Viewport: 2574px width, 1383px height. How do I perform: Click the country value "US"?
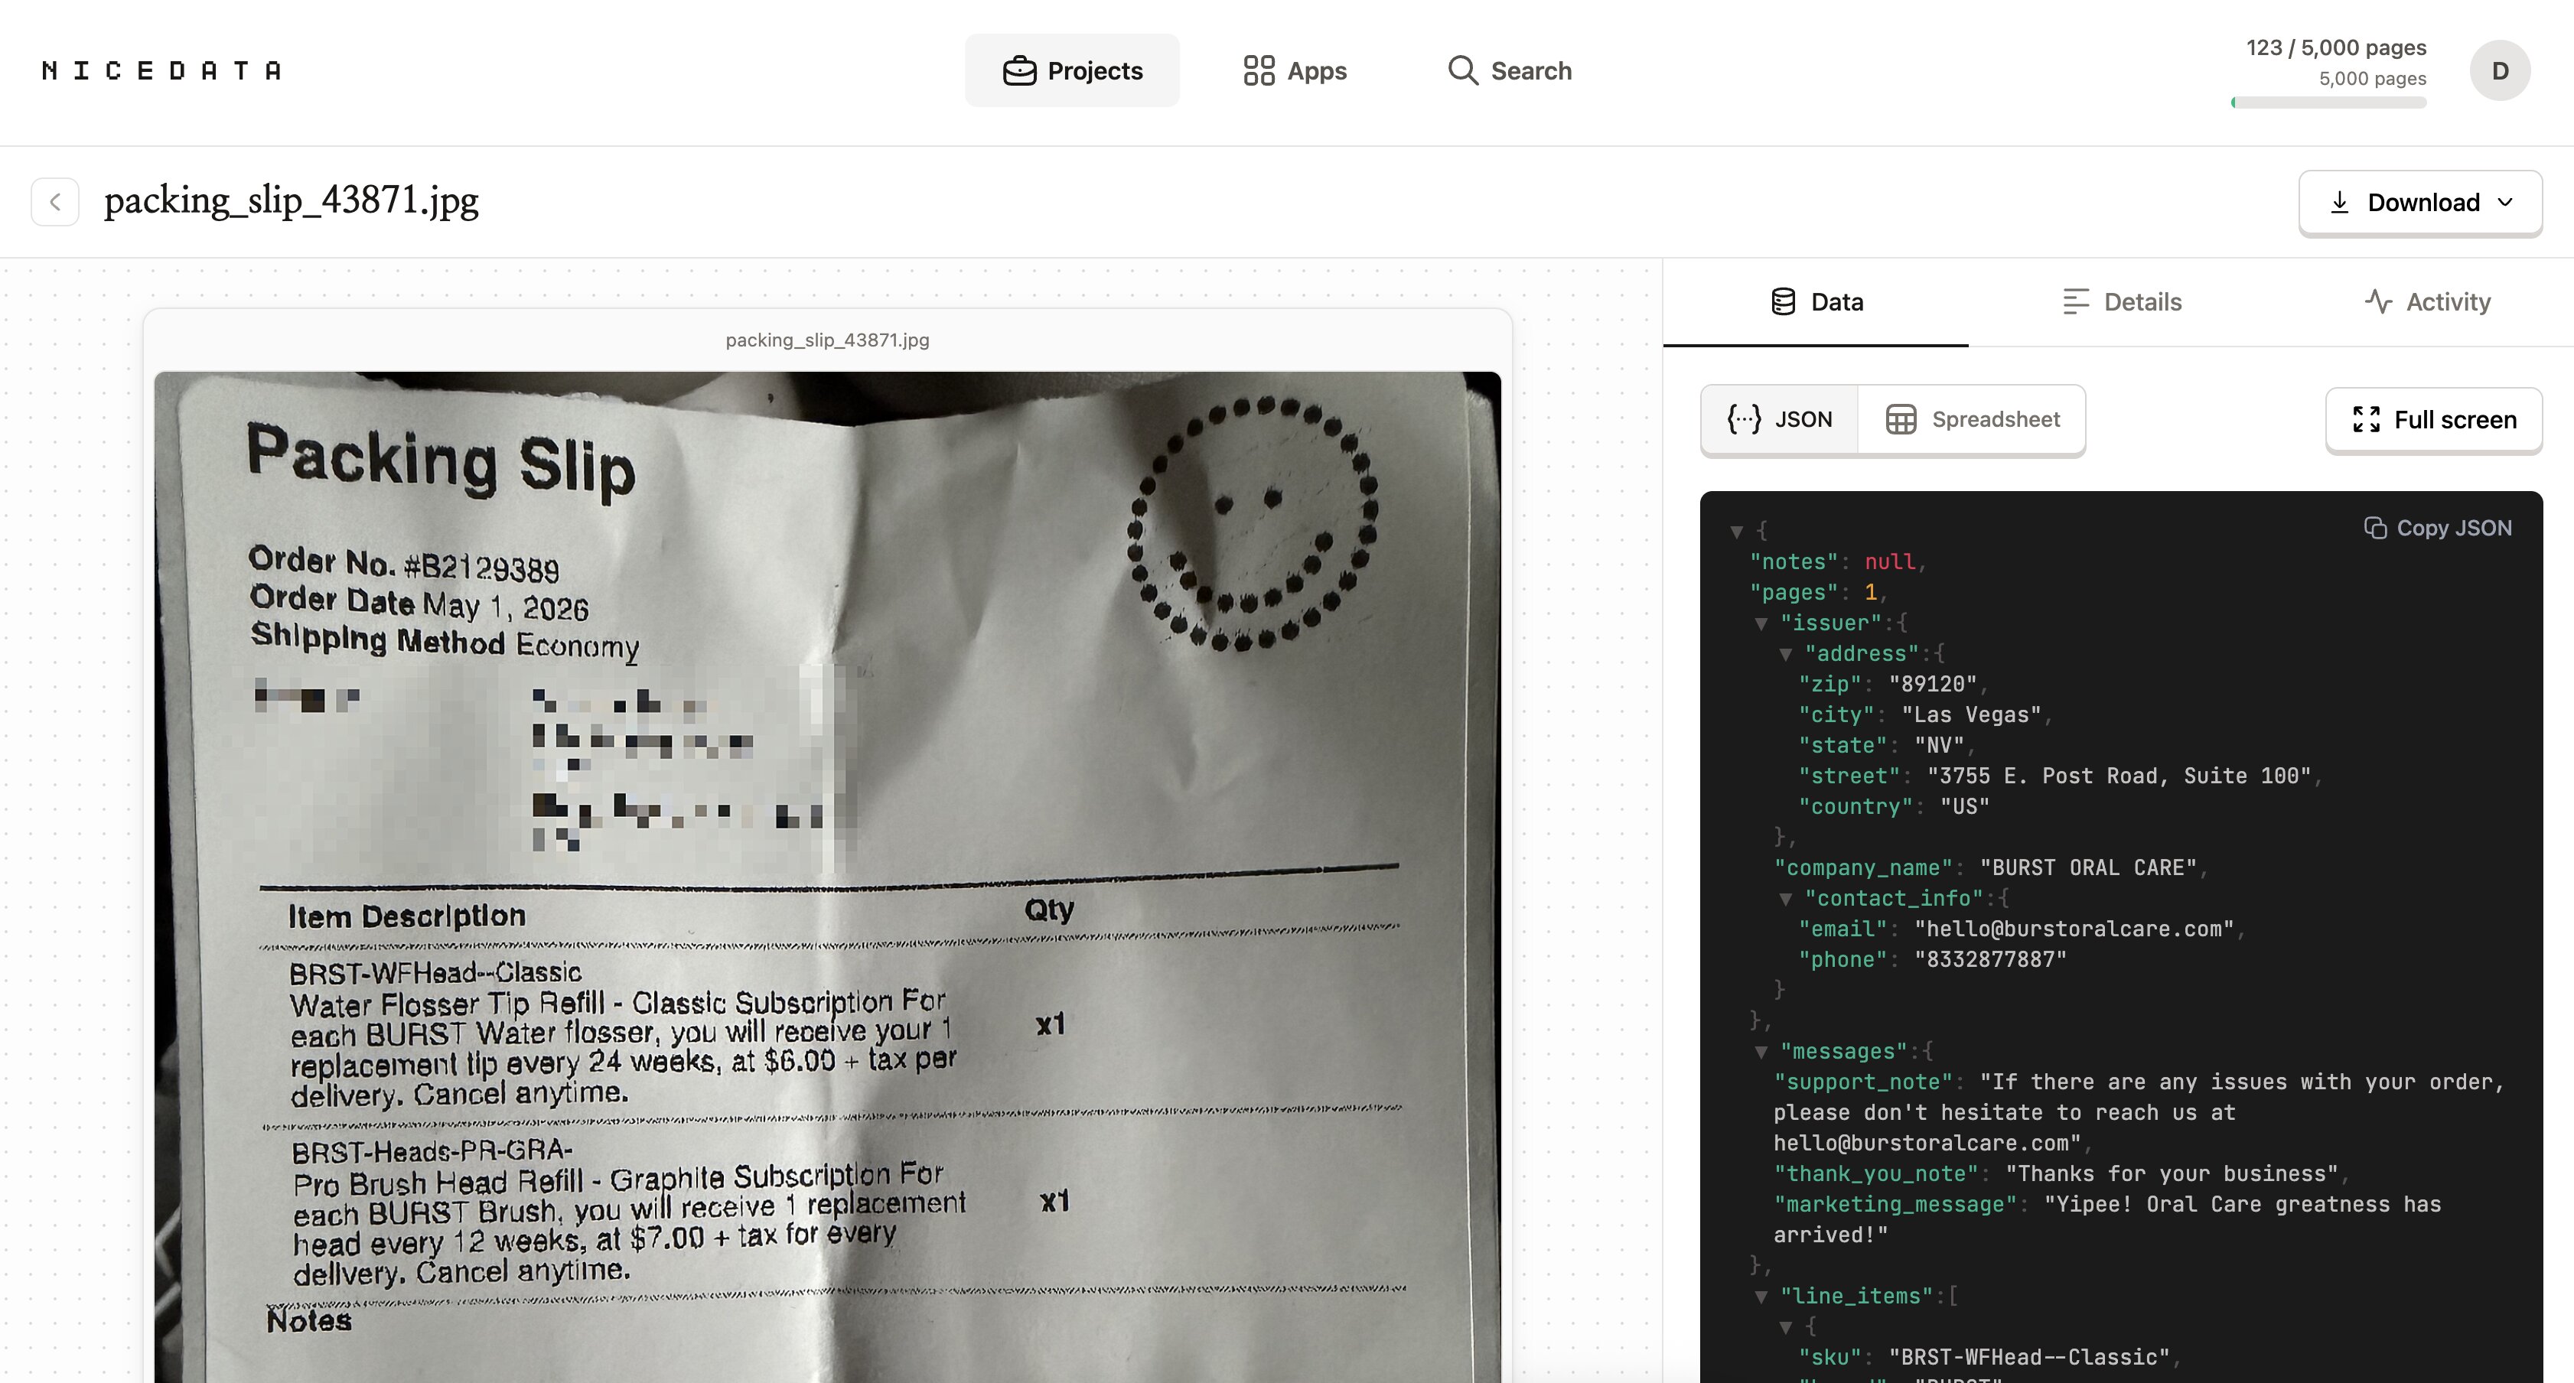[1964, 806]
